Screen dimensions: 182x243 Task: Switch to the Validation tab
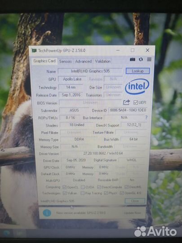pyautogui.click(x=102, y=61)
